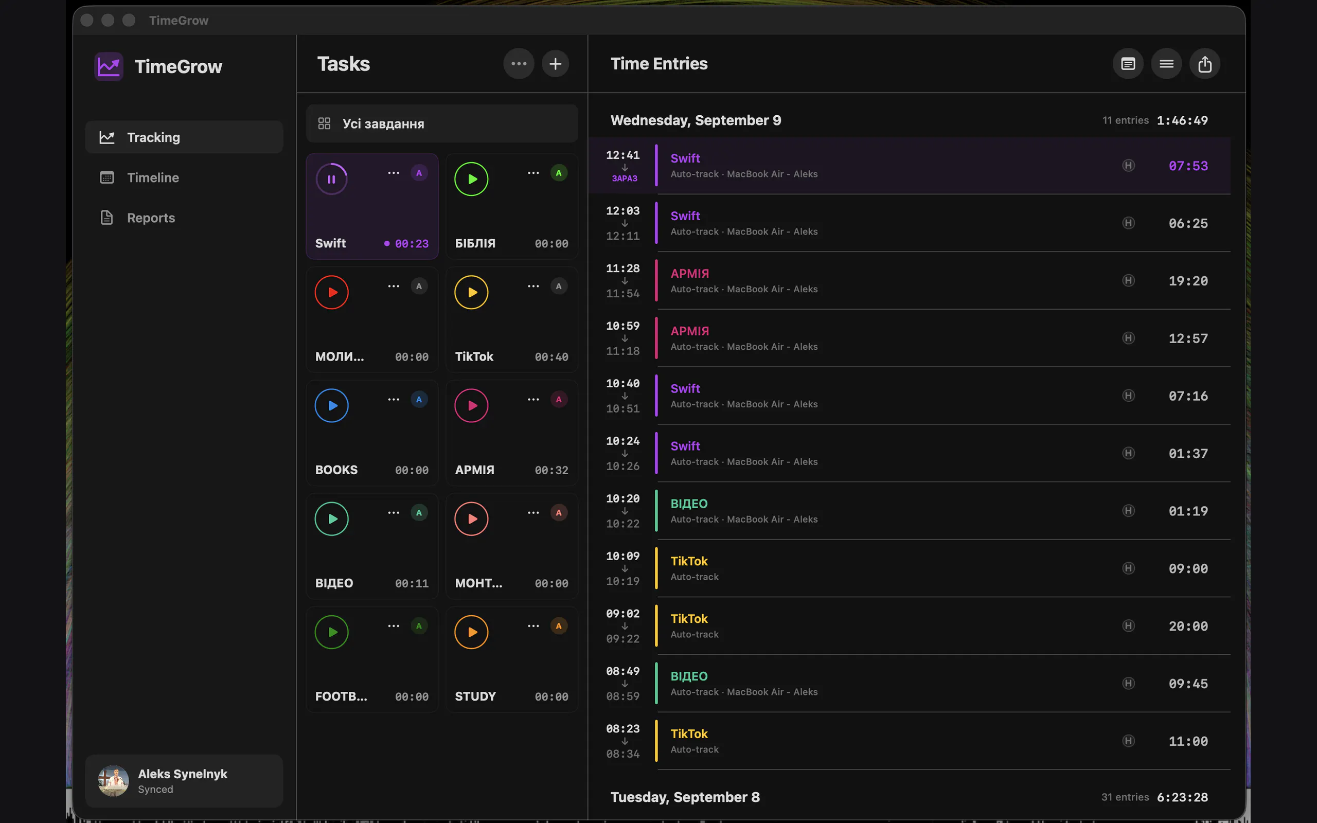Open options menu on МОЛИ... task card
Viewport: 1317px width, 823px height.
(x=394, y=287)
